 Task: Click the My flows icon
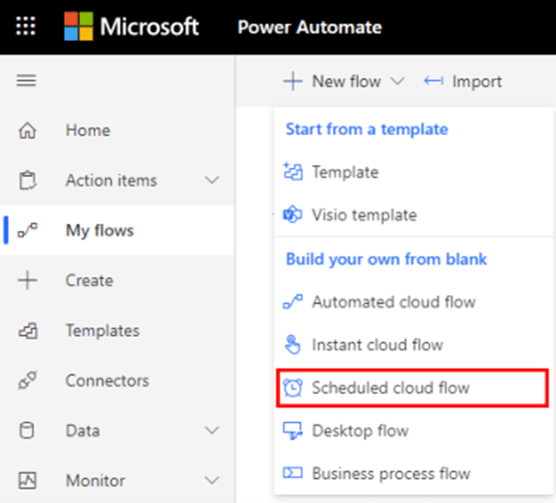pyautogui.click(x=28, y=230)
